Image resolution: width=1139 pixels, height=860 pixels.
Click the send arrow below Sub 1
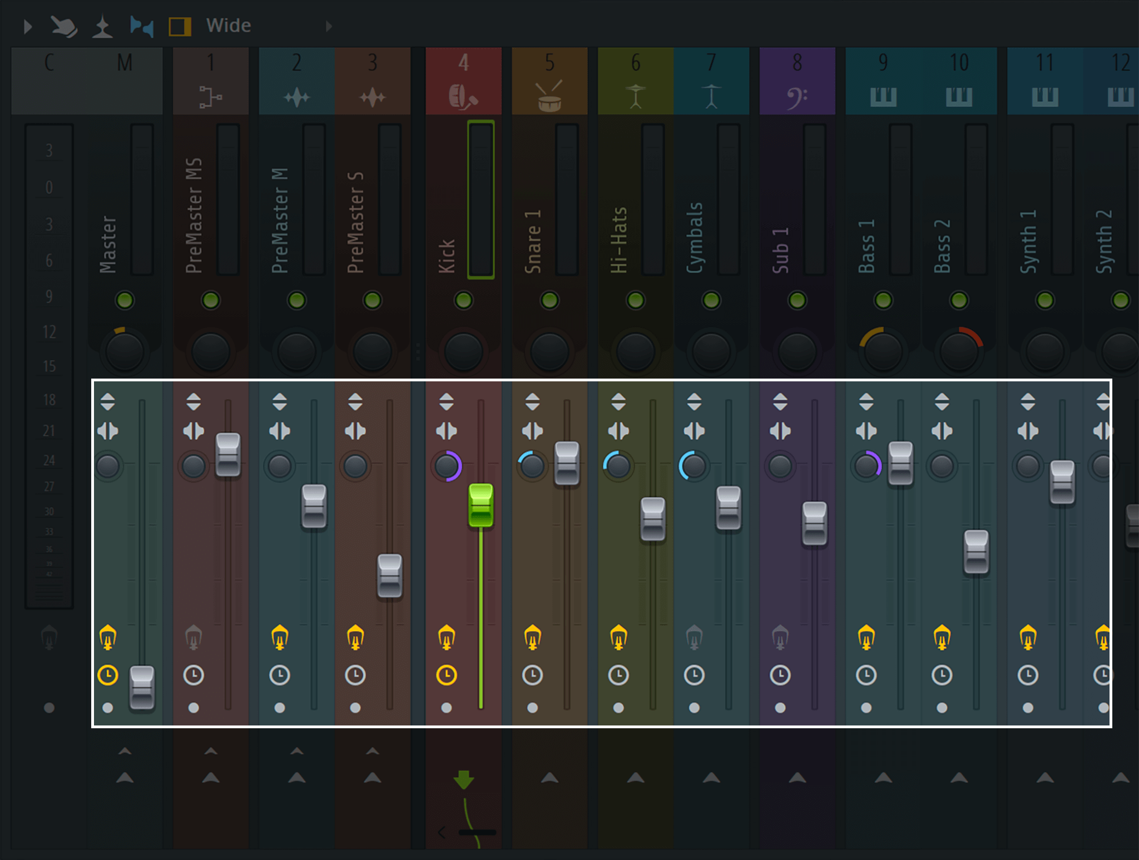tap(797, 777)
